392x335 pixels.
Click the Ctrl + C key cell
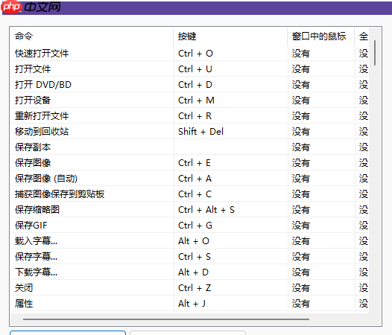point(231,194)
